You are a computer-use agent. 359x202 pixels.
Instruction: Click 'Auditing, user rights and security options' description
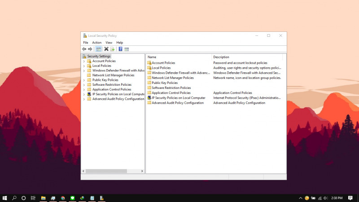tap(247, 68)
